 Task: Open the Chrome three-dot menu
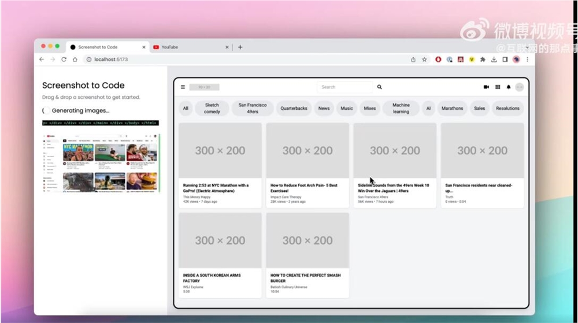point(528,60)
